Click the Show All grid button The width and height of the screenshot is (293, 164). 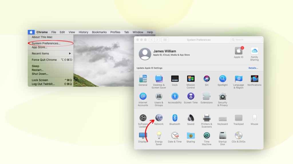(x=165, y=40)
